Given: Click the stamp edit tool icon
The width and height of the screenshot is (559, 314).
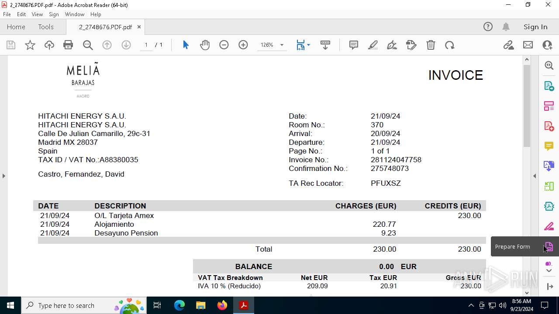Looking at the screenshot, I should pyautogui.click(x=411, y=45).
